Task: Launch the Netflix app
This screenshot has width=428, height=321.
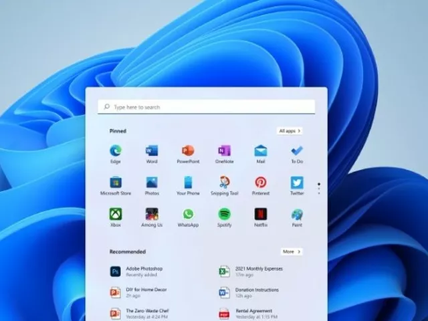Action: pos(260,215)
